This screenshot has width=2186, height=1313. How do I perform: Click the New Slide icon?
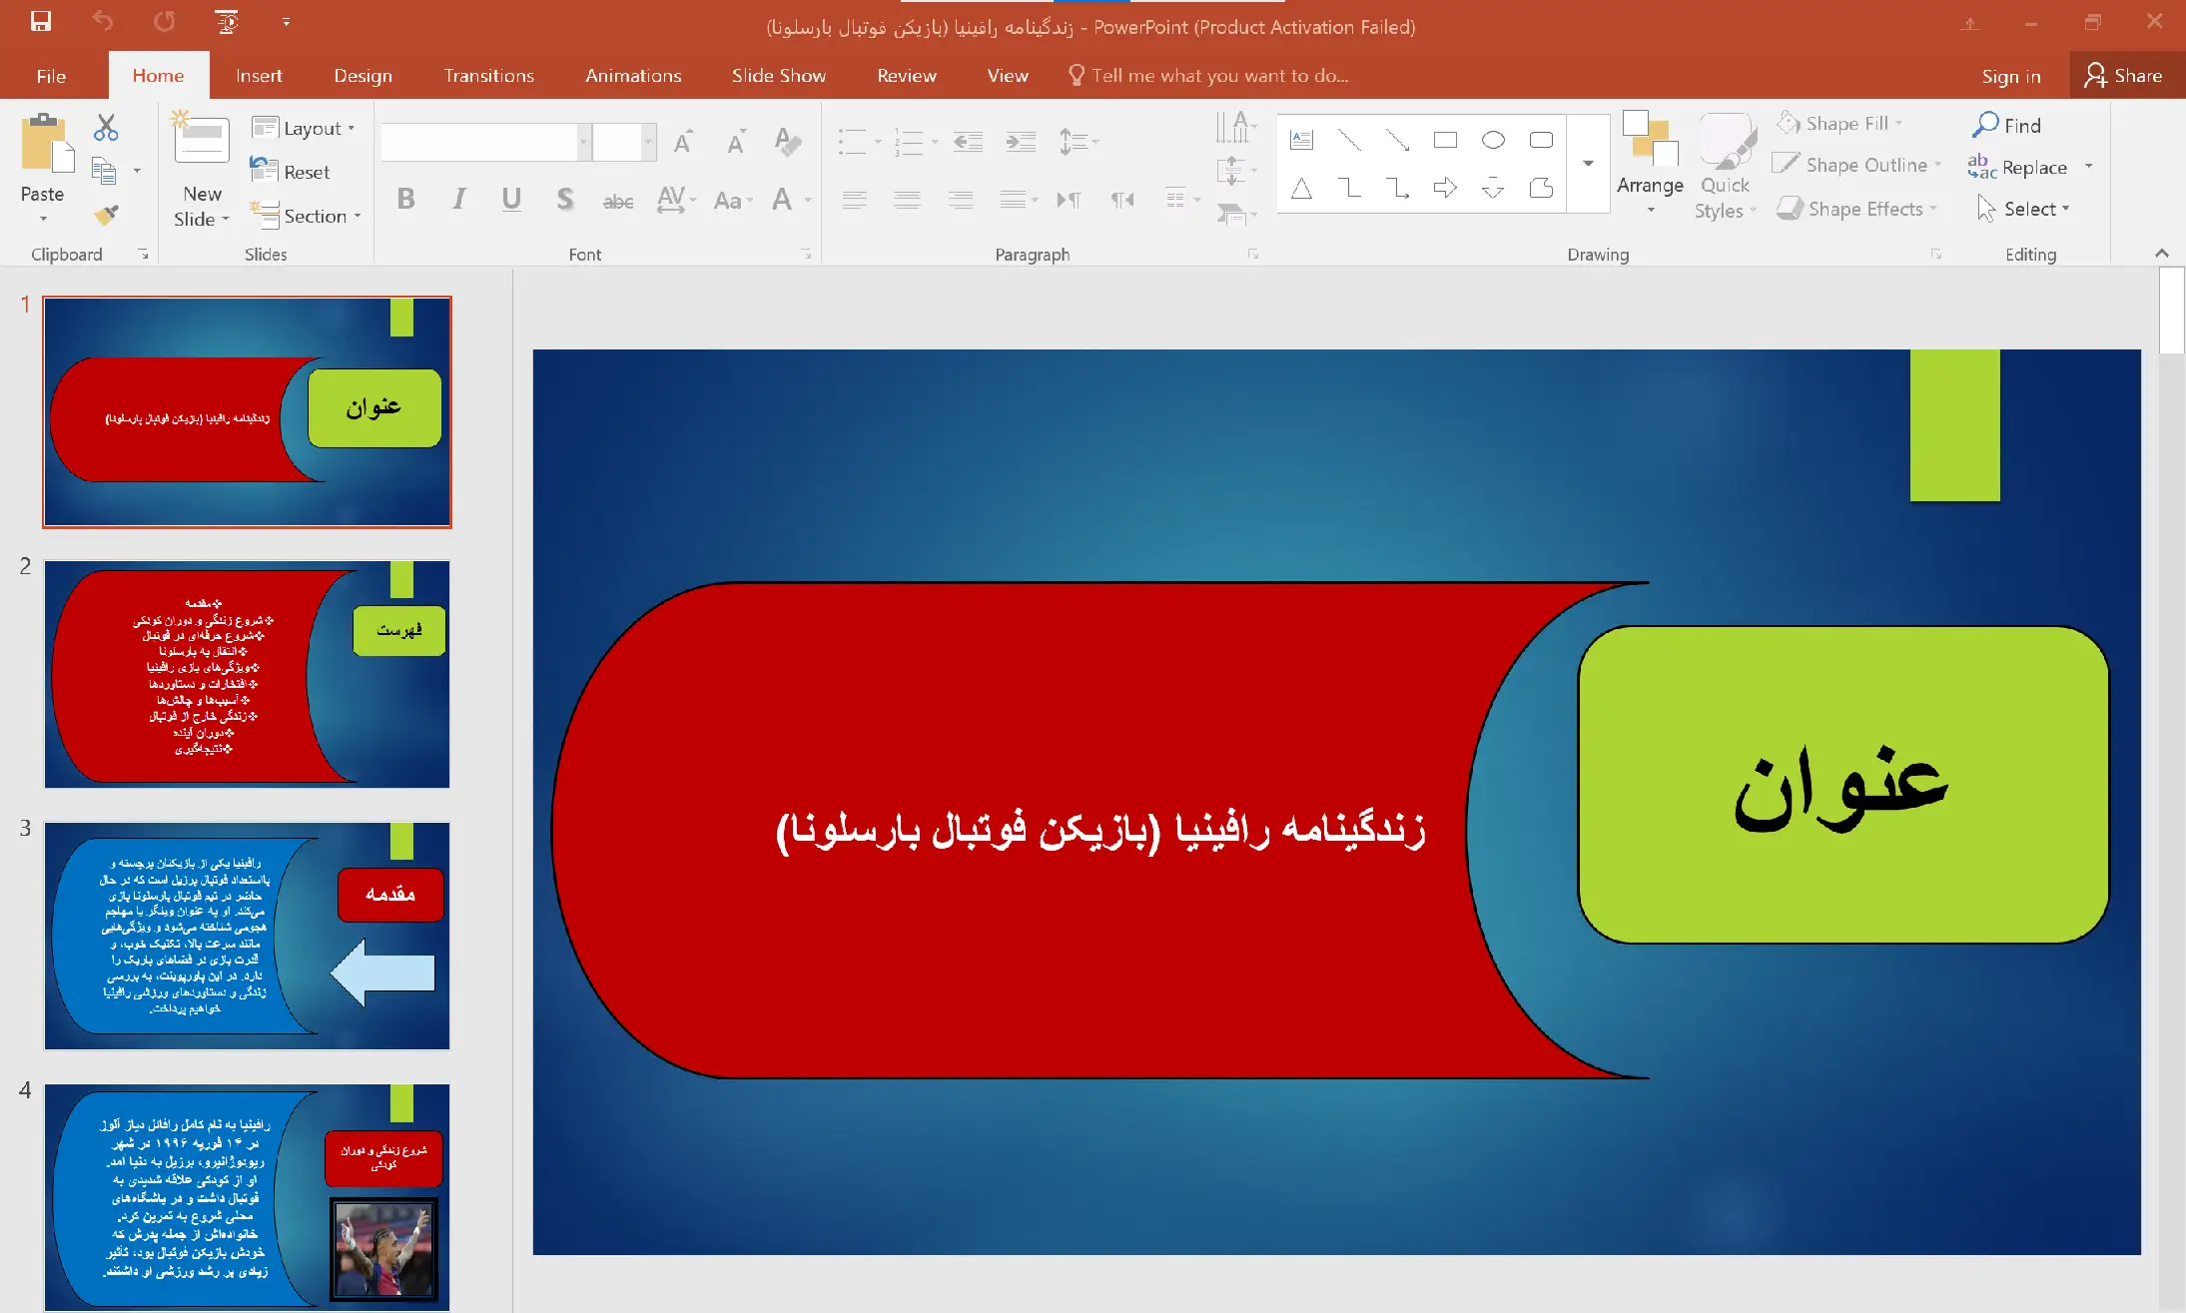[202, 138]
